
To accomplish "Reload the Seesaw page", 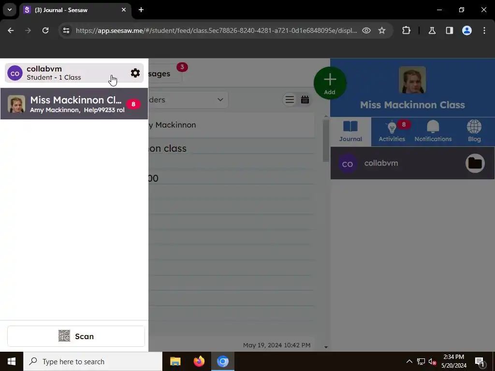I will (45, 30).
